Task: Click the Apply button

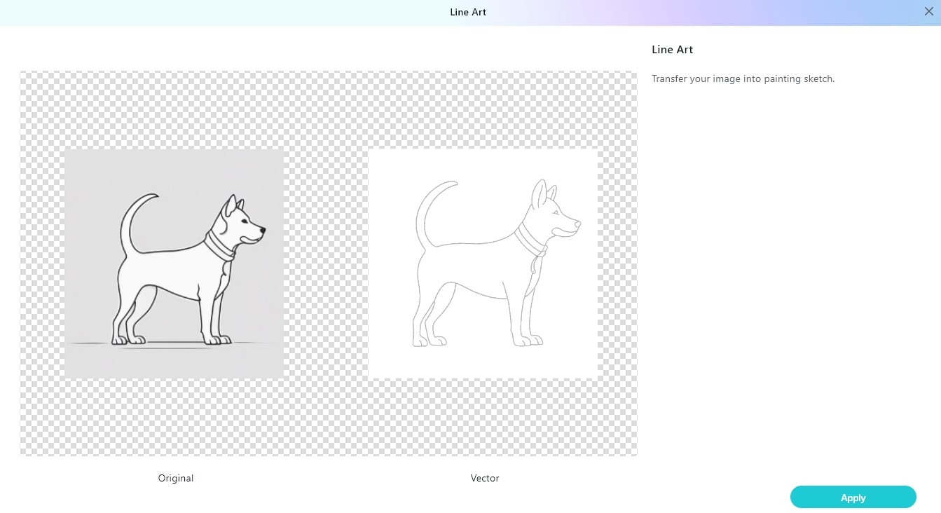Action: pyautogui.click(x=853, y=498)
